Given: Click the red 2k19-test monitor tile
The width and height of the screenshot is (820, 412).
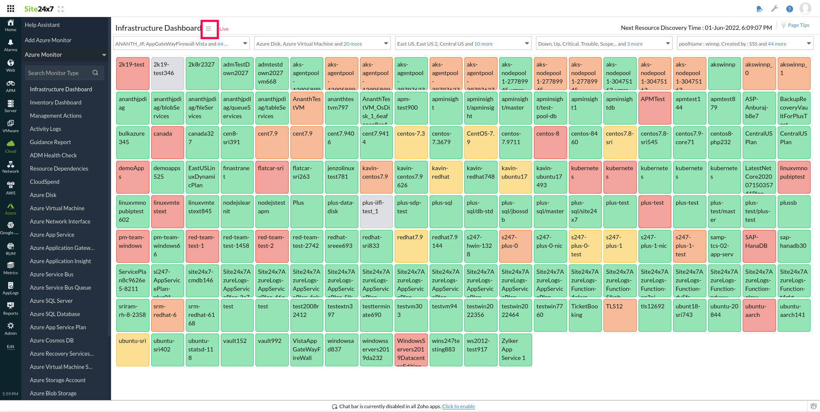Looking at the screenshot, I should [x=132, y=73].
